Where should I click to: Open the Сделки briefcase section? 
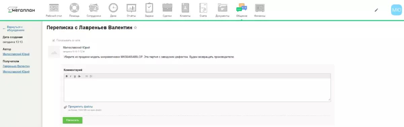pos(167,10)
